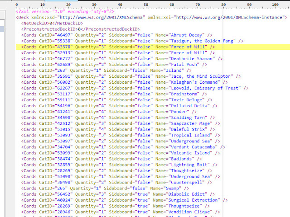
Task: Click the Counterspell card line
Action: point(116,183)
